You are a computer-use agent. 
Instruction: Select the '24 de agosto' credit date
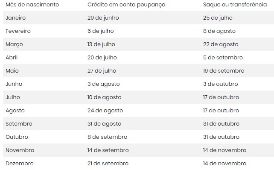coord(105,111)
